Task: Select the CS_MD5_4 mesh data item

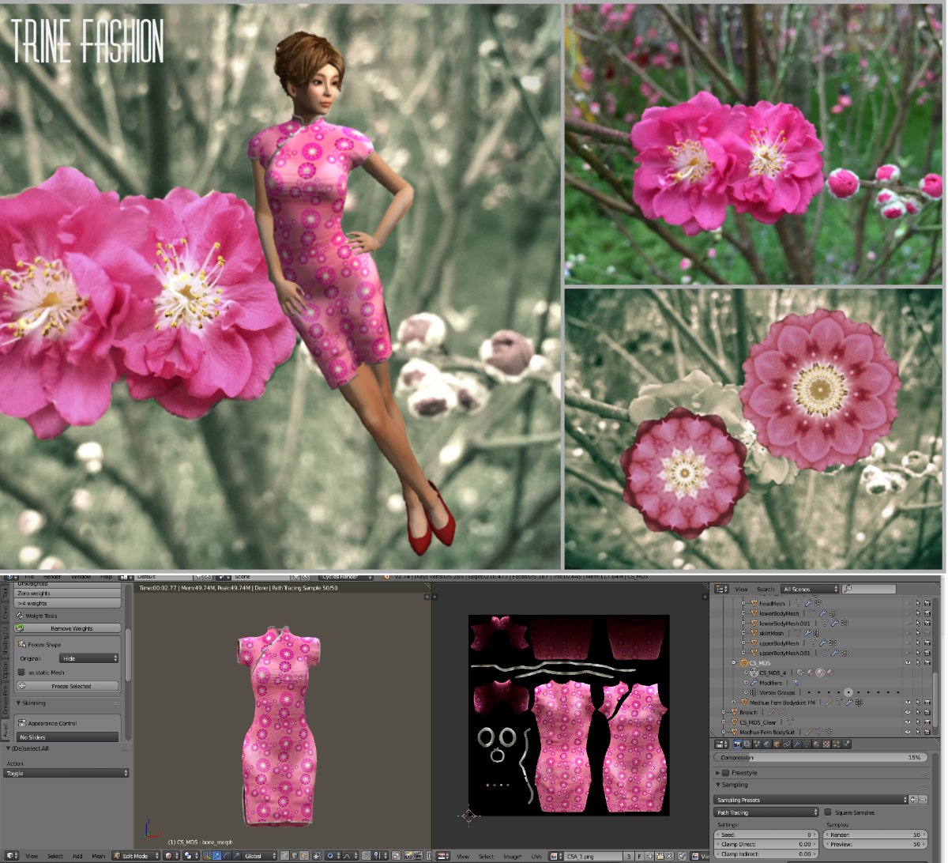Action: click(773, 673)
